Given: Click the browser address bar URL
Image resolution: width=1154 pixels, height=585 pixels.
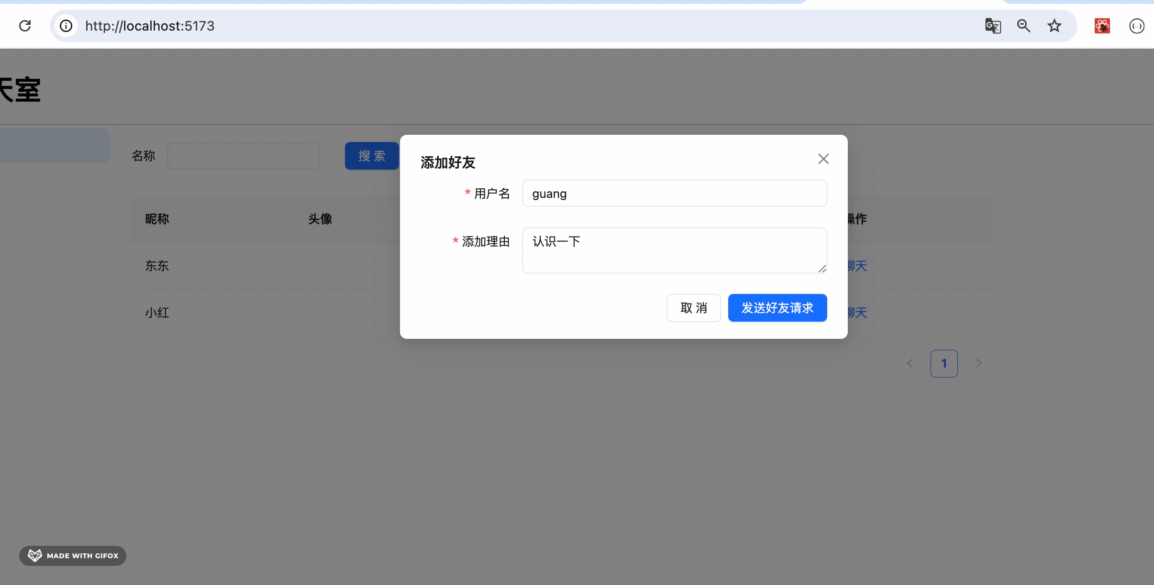Looking at the screenshot, I should (x=150, y=26).
